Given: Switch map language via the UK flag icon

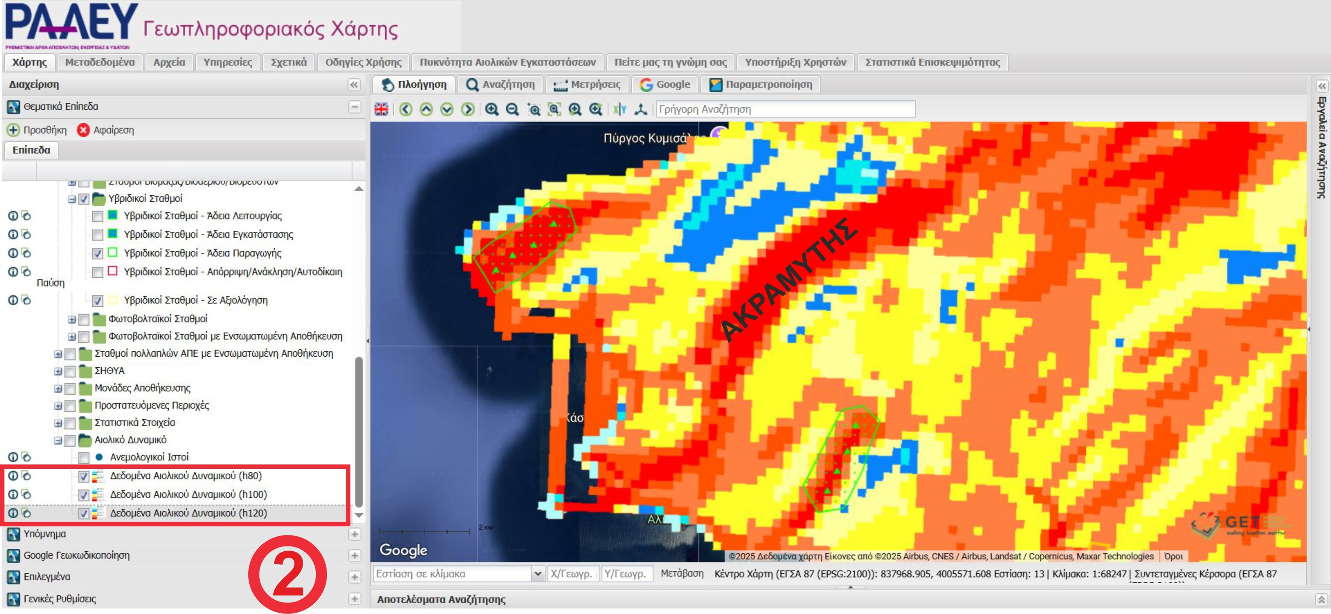Looking at the screenshot, I should click(x=381, y=109).
